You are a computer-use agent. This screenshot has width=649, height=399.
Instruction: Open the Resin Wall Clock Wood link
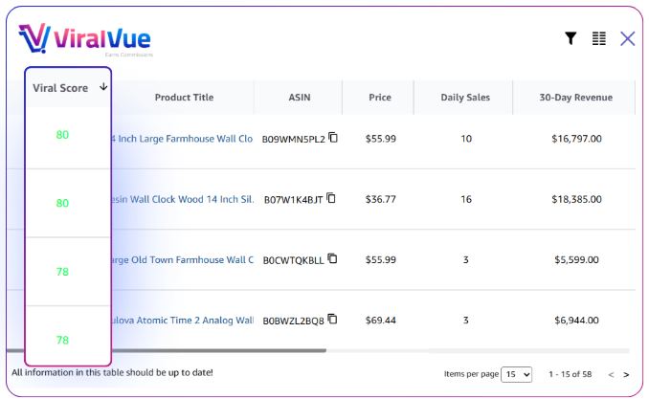click(x=182, y=199)
